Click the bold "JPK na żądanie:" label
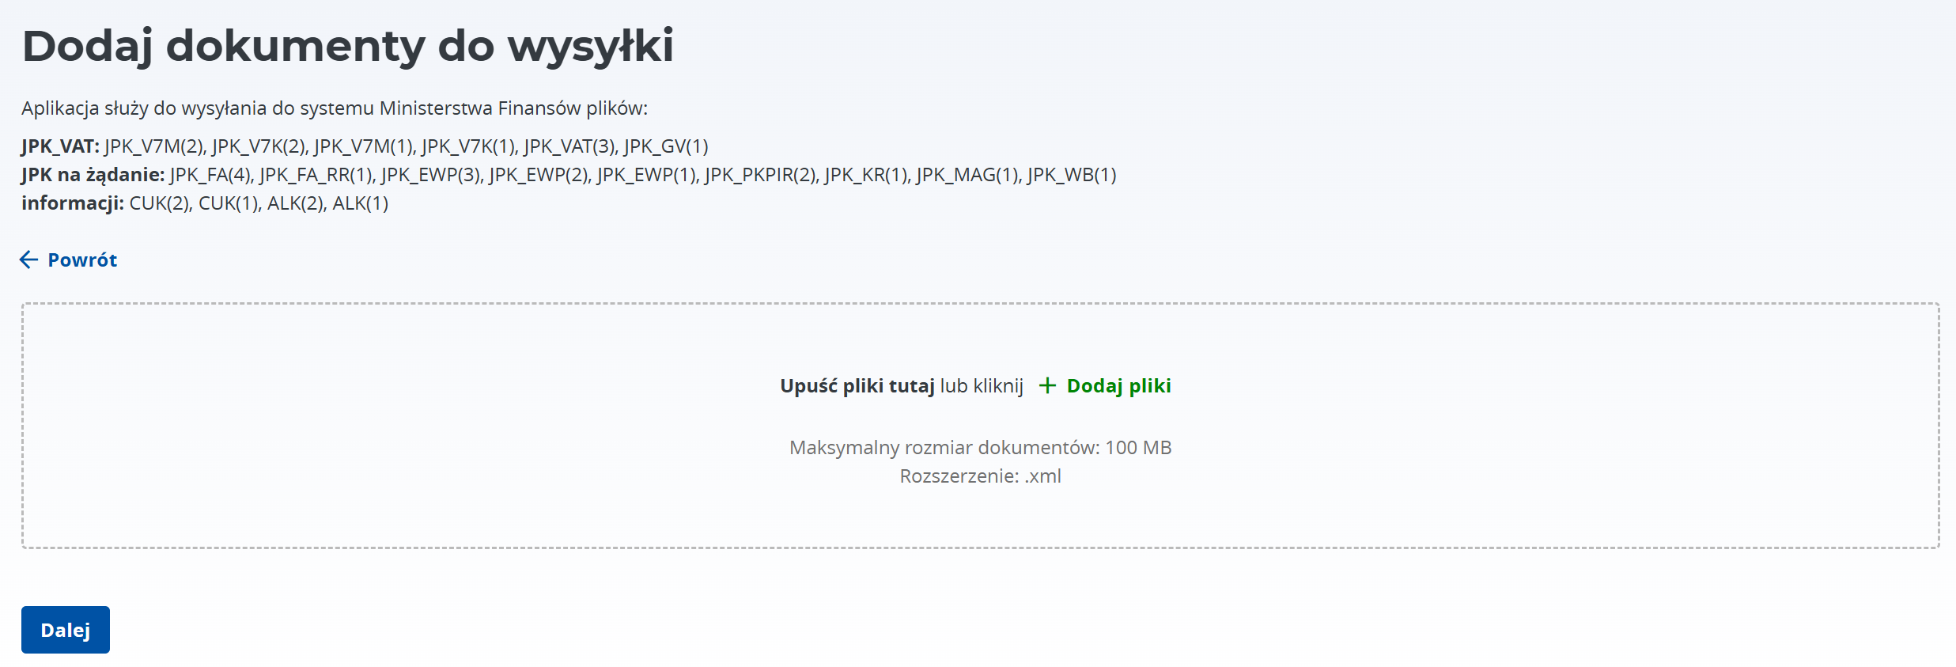The width and height of the screenshot is (1956, 667). pyautogui.click(x=93, y=175)
